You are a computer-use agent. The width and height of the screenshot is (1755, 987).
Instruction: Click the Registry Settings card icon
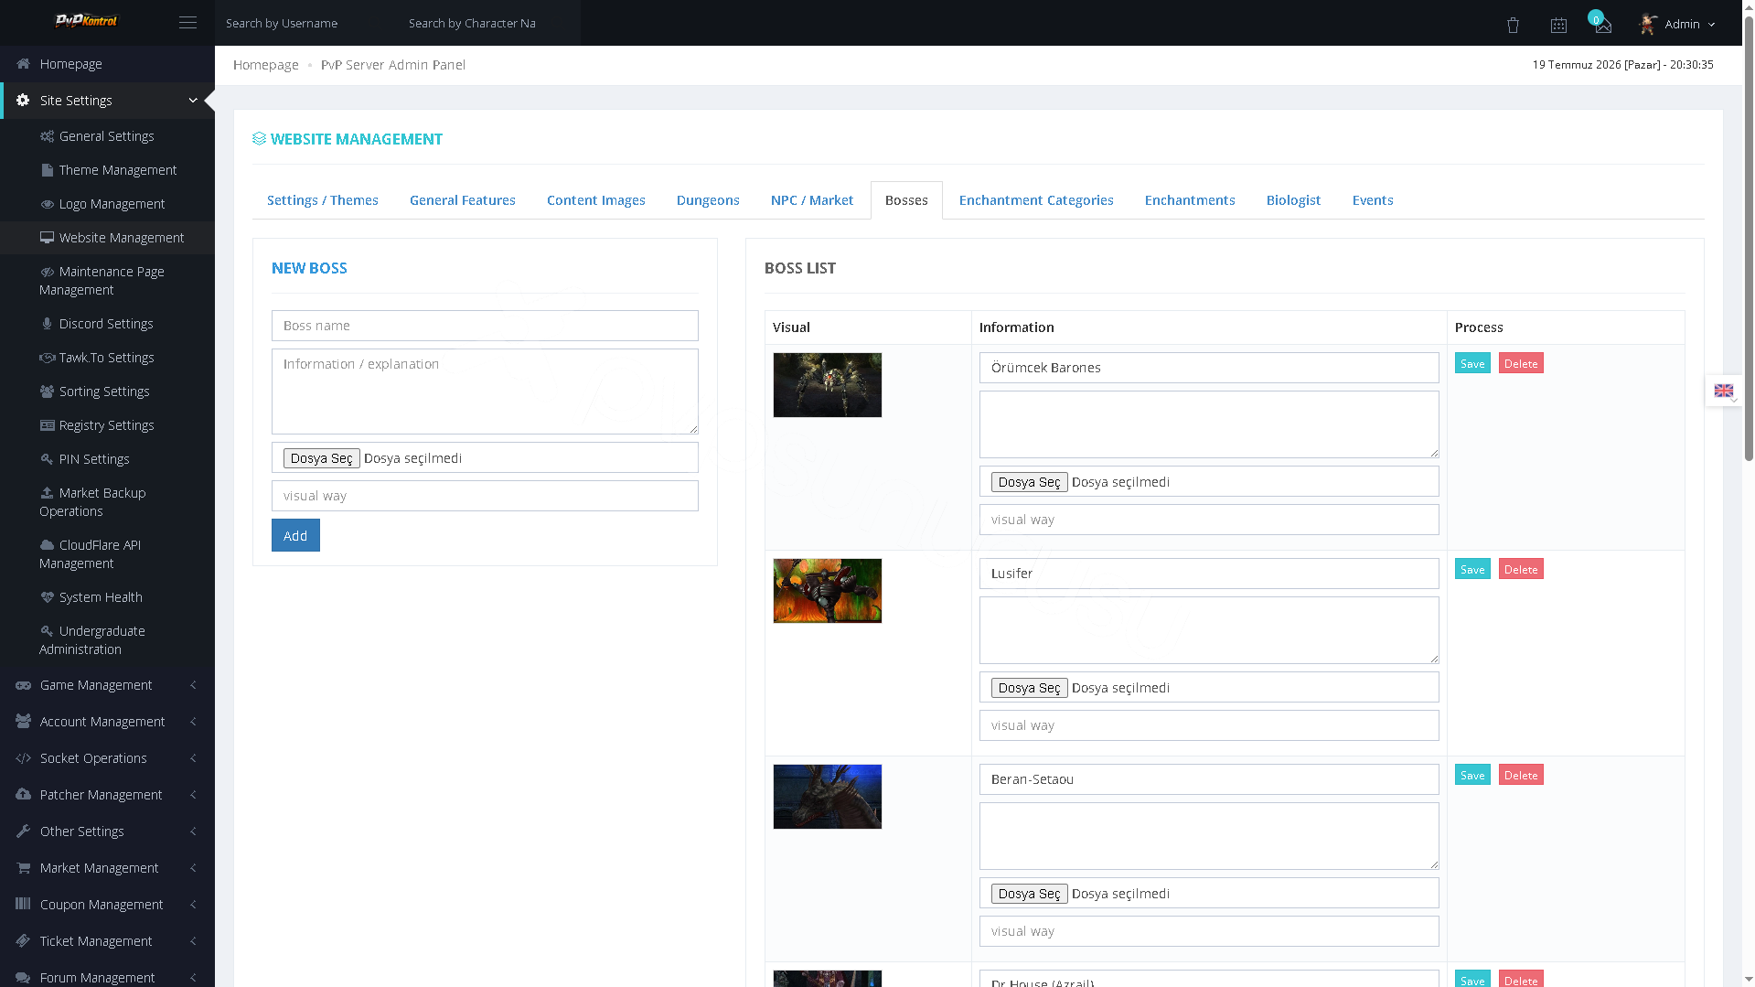click(x=47, y=425)
